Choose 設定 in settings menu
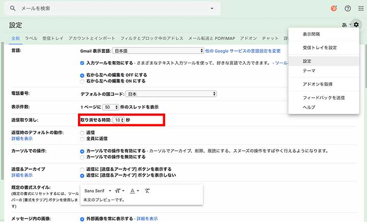This screenshot has height=222, width=367. coord(324,61)
